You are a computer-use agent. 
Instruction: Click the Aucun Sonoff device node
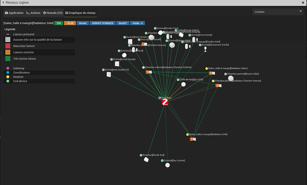pos(144,44)
